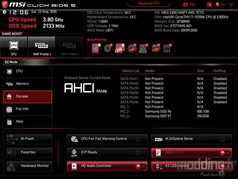
Task: Click the MSI dragon shield logo
Action: pyautogui.click(x=4, y=4)
